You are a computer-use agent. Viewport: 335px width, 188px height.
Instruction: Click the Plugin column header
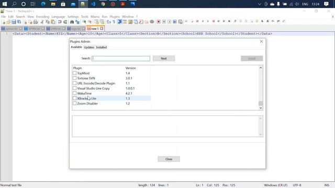(77, 68)
